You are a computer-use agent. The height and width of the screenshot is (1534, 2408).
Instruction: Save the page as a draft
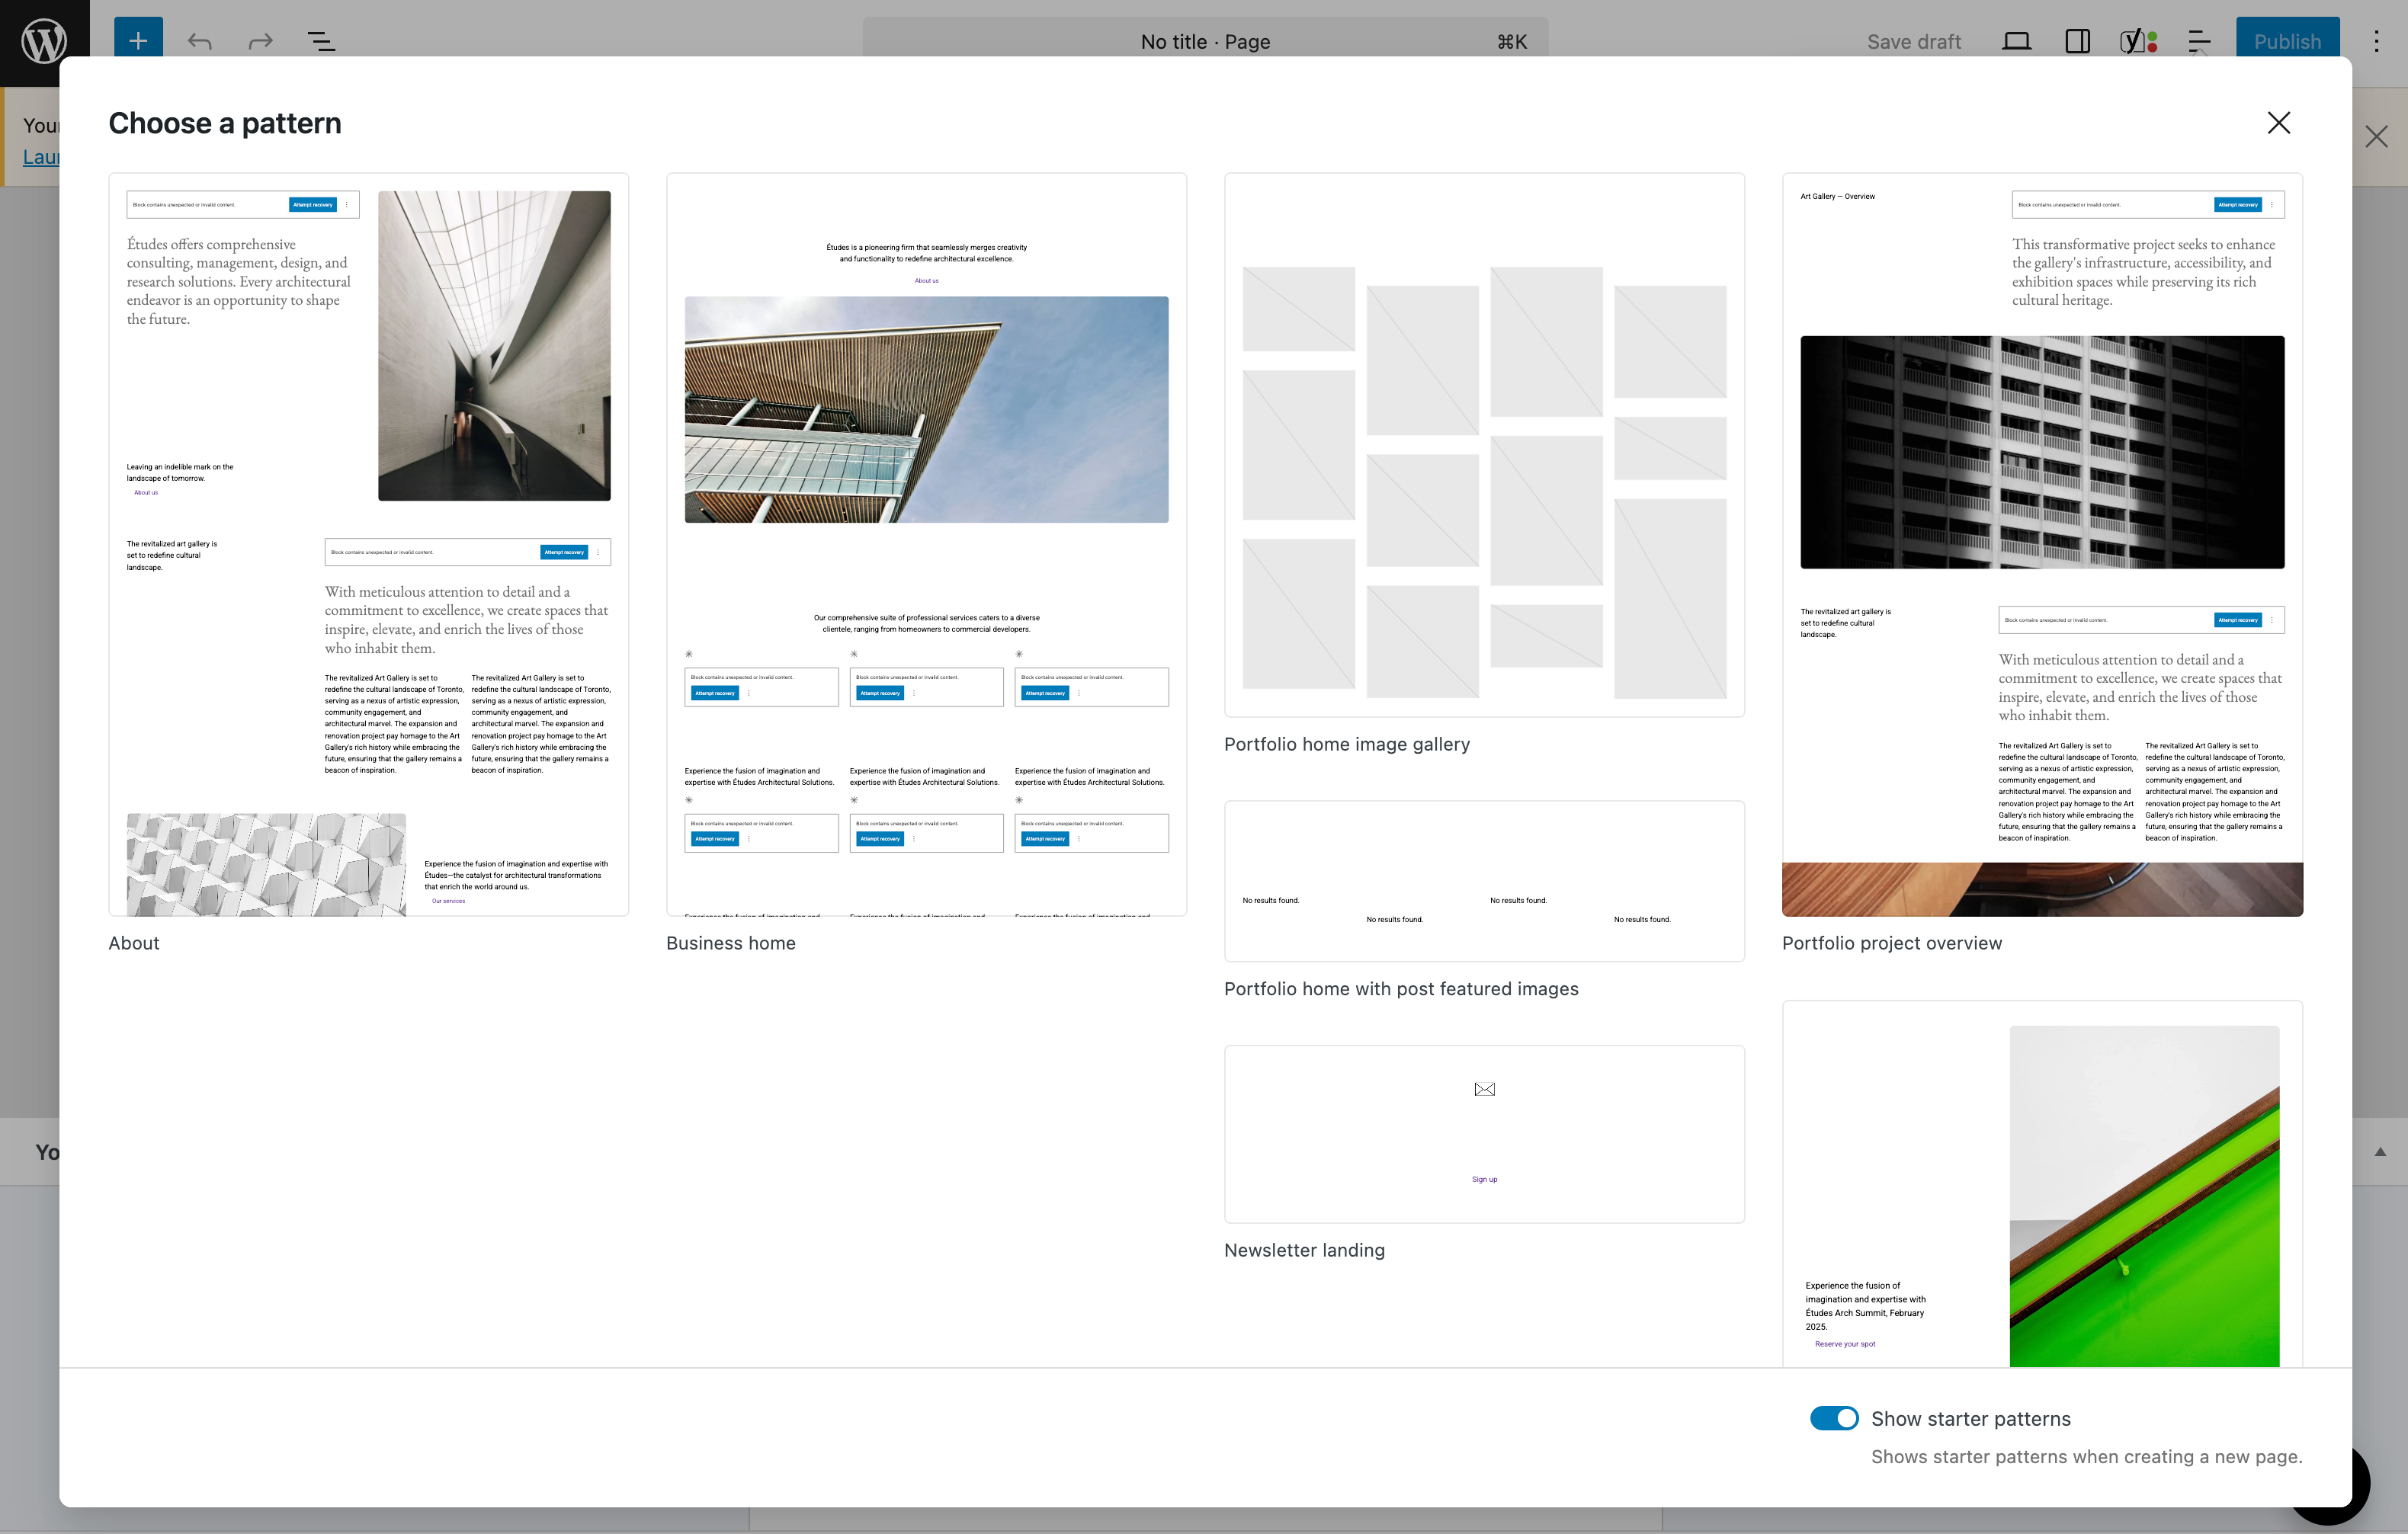click(1913, 41)
